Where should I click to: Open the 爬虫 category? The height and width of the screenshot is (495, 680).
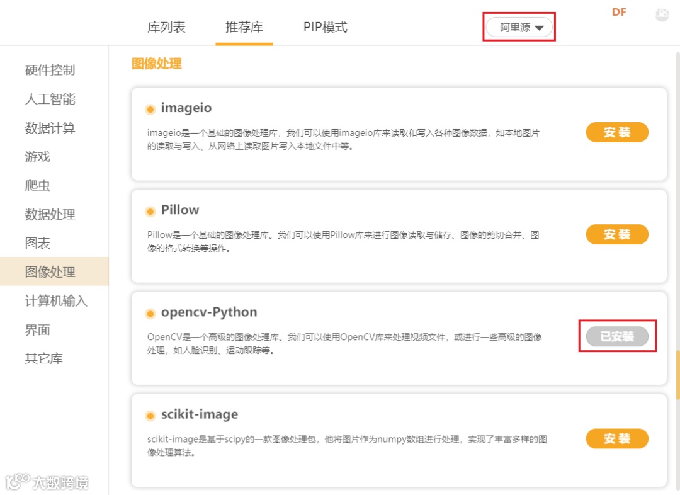pos(38,186)
